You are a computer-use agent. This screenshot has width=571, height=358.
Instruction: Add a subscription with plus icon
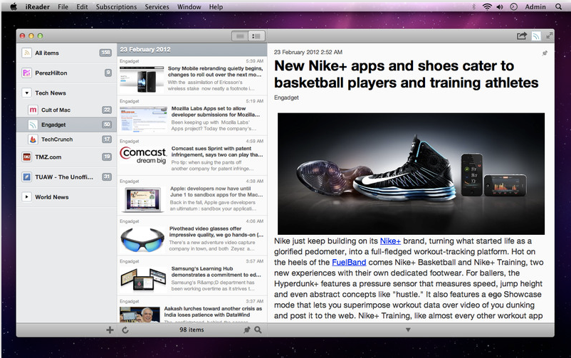pos(110,330)
